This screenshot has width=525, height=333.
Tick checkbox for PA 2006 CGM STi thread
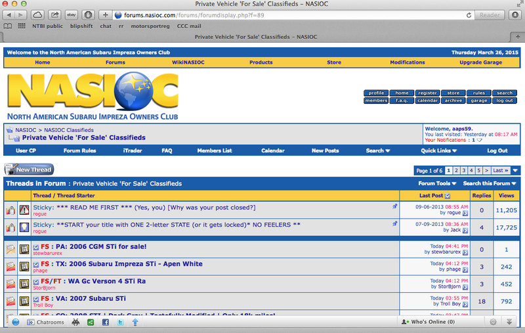(36, 247)
